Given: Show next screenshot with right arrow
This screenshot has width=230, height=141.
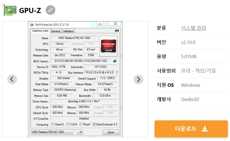Looking at the screenshot, I should [x=138, y=79].
